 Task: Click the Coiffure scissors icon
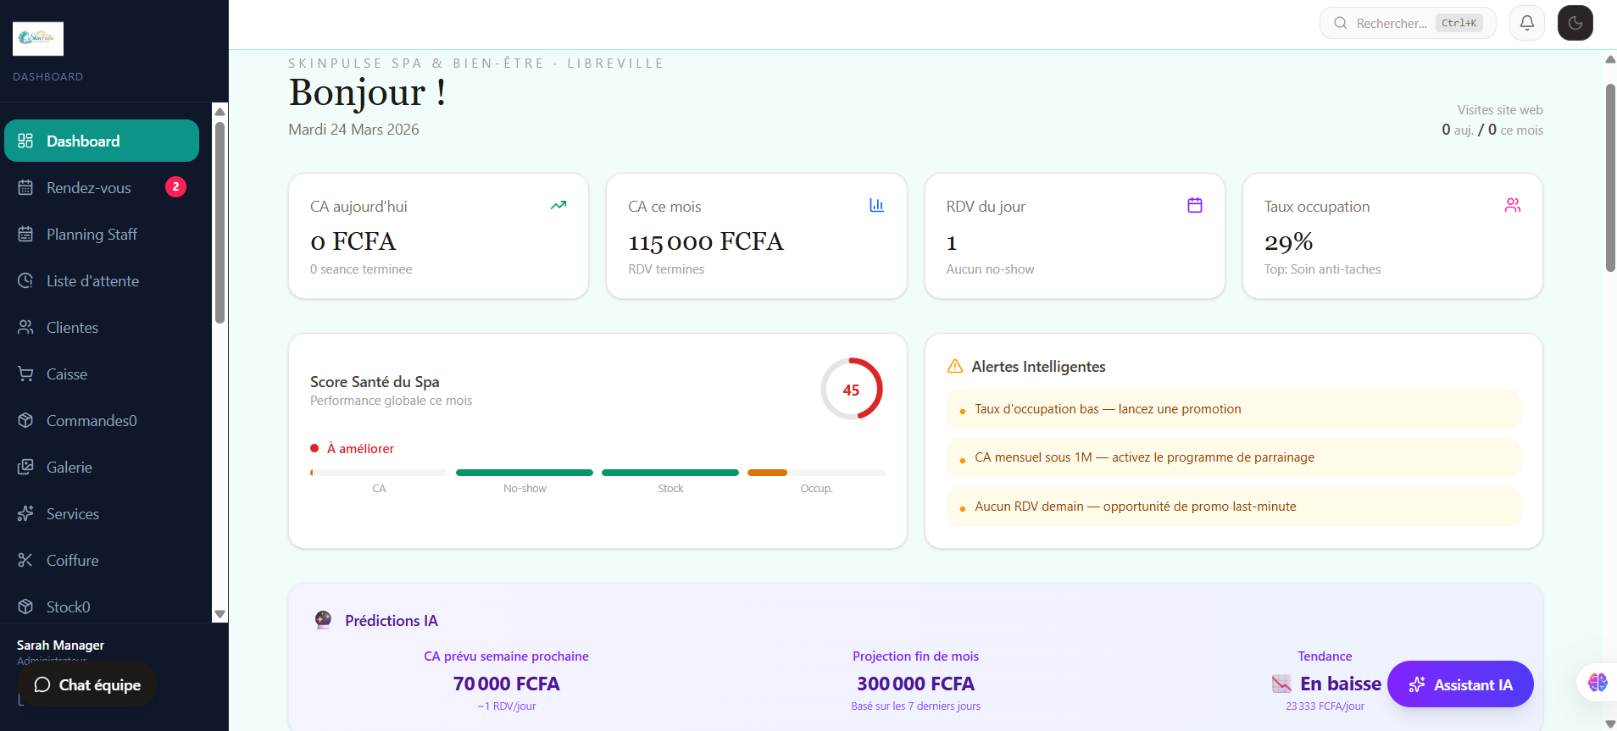(x=25, y=561)
